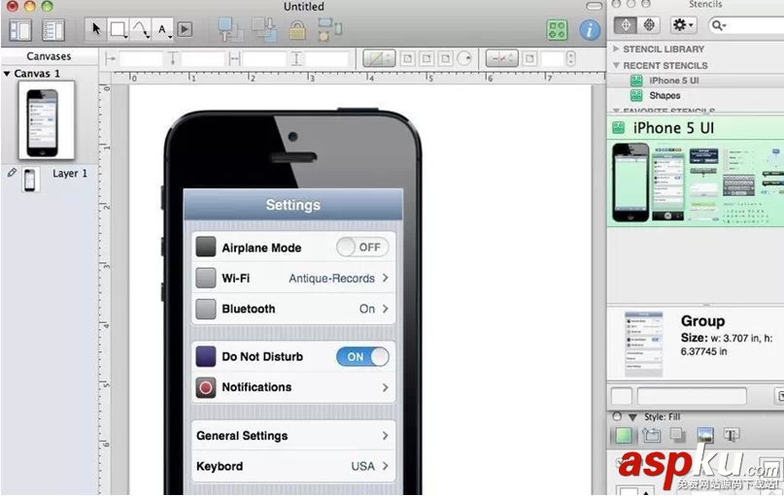Click the Settings title bar on the phone

point(293,205)
